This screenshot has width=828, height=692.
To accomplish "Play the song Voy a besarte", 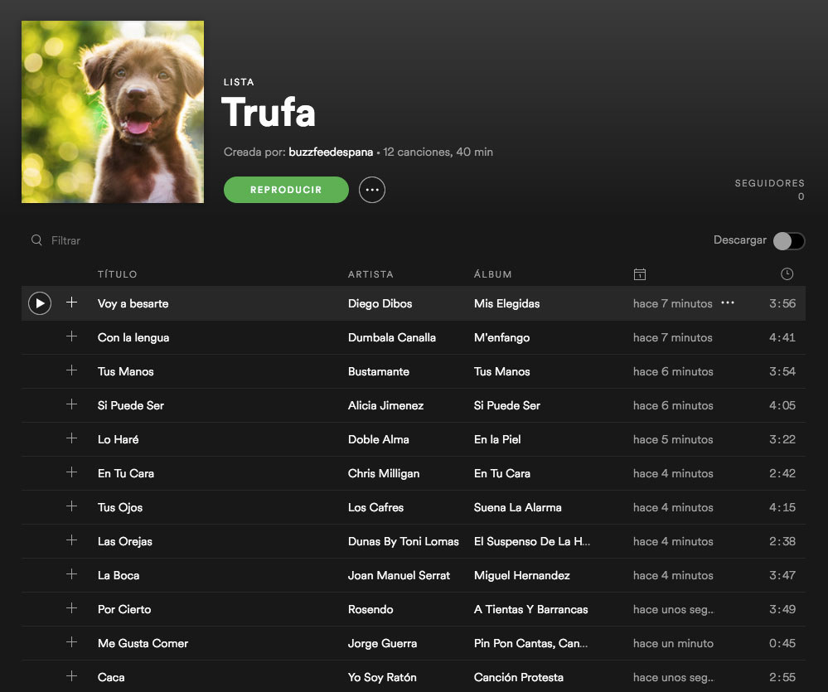I will click(40, 303).
